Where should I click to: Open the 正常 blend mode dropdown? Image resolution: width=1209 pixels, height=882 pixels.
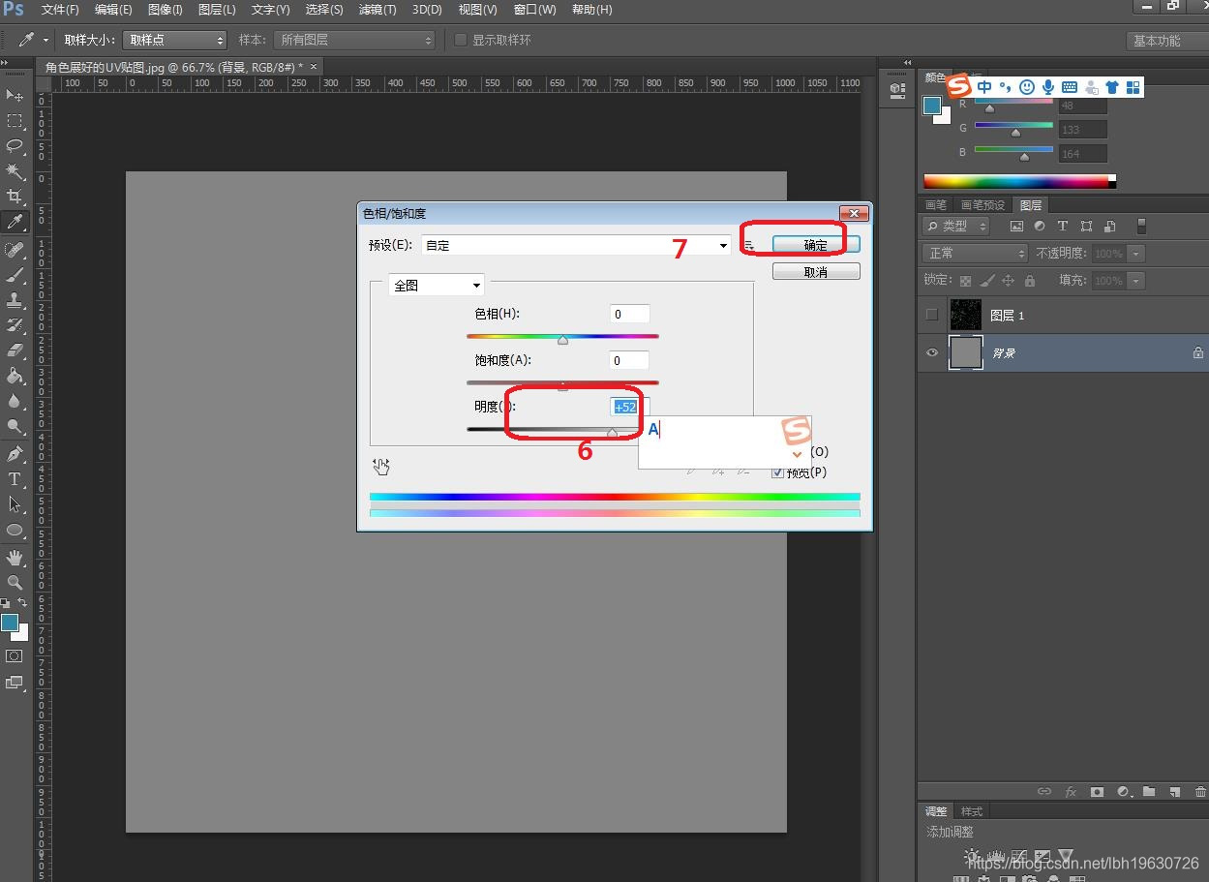click(976, 253)
